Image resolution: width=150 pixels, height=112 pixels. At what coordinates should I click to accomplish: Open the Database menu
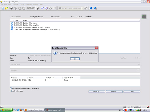click(x=28, y=4)
